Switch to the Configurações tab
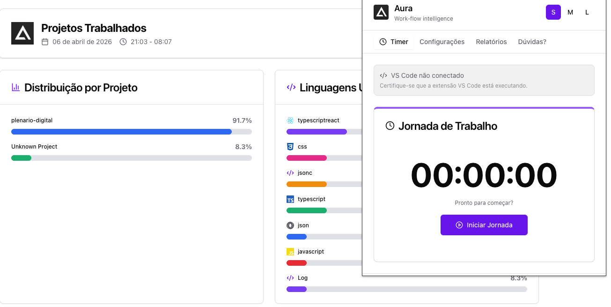This screenshot has width=611, height=307. (x=442, y=42)
